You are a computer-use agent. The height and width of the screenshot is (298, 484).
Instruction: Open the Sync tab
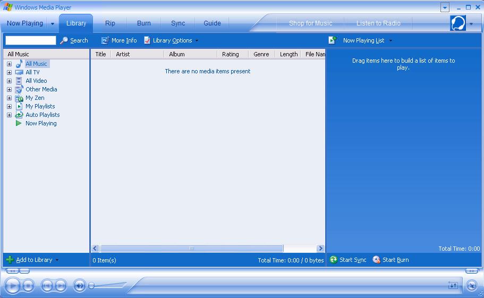(x=178, y=23)
